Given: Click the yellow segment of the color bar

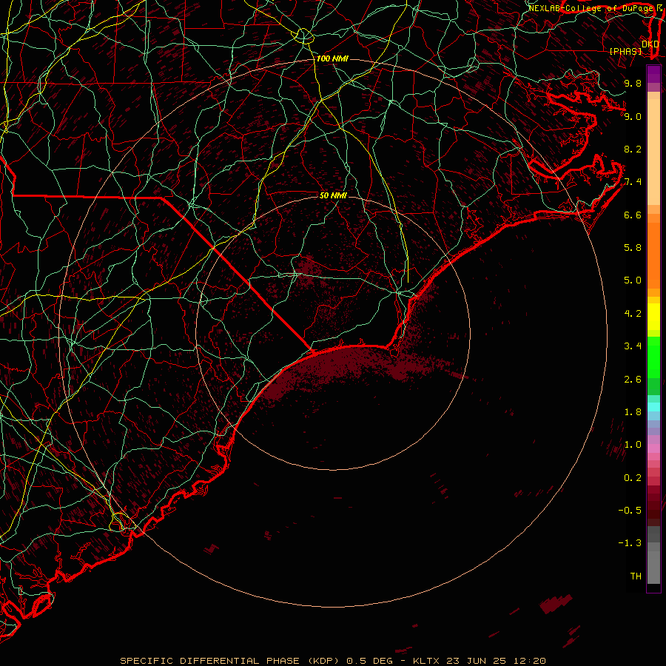Looking at the screenshot, I should point(653,317).
